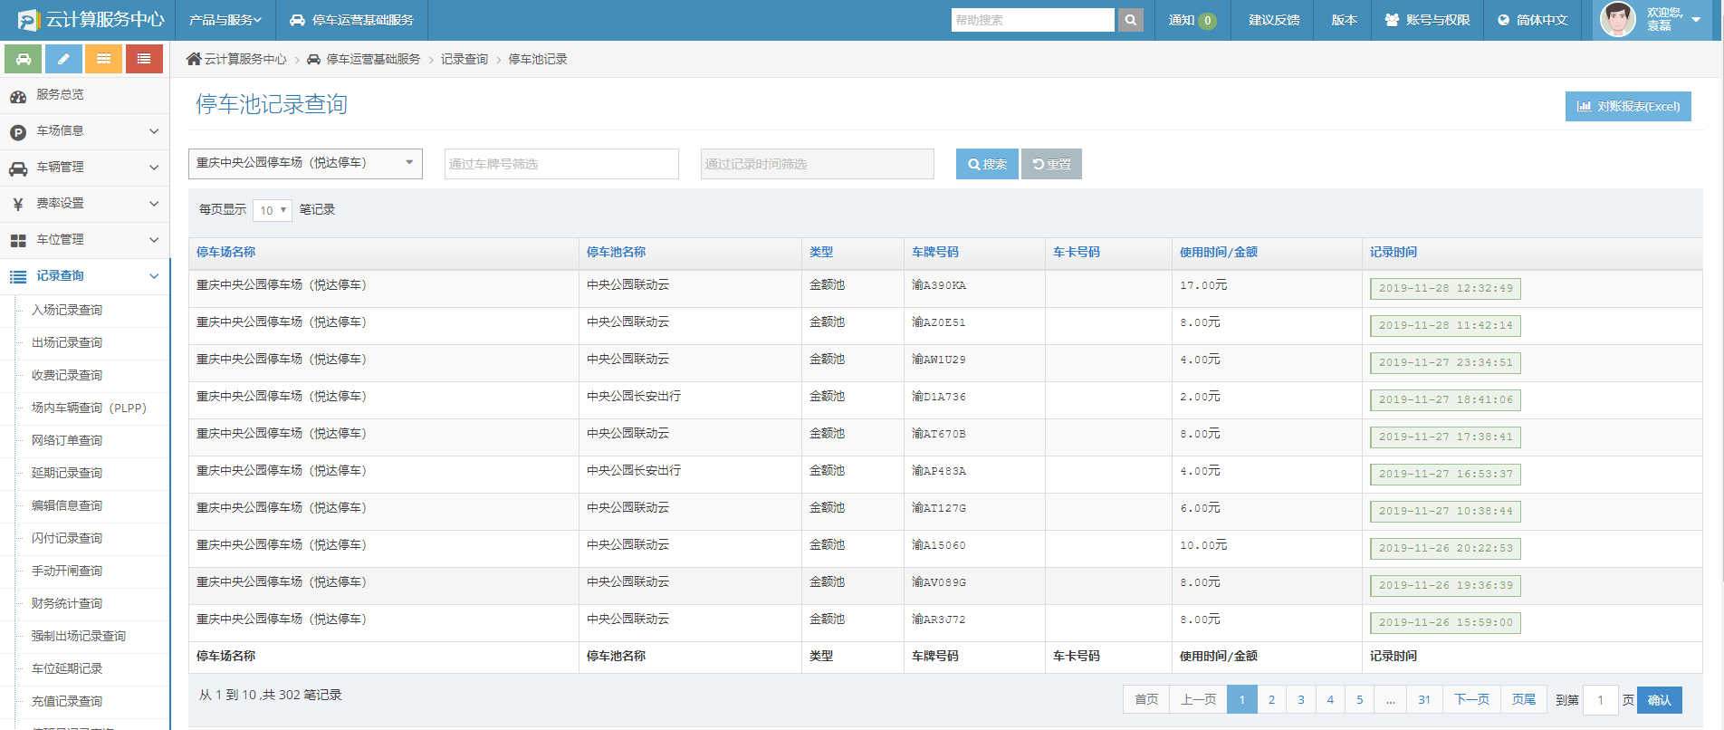Viewport: 1724px width, 730px height.
Task: Click the 搜索 search button
Action: tap(987, 164)
